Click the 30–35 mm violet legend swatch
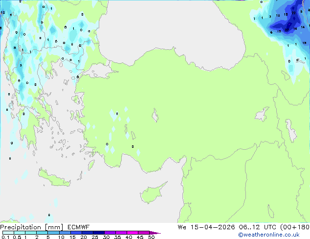The width and height of the screenshot is (310, 239). (110, 233)
